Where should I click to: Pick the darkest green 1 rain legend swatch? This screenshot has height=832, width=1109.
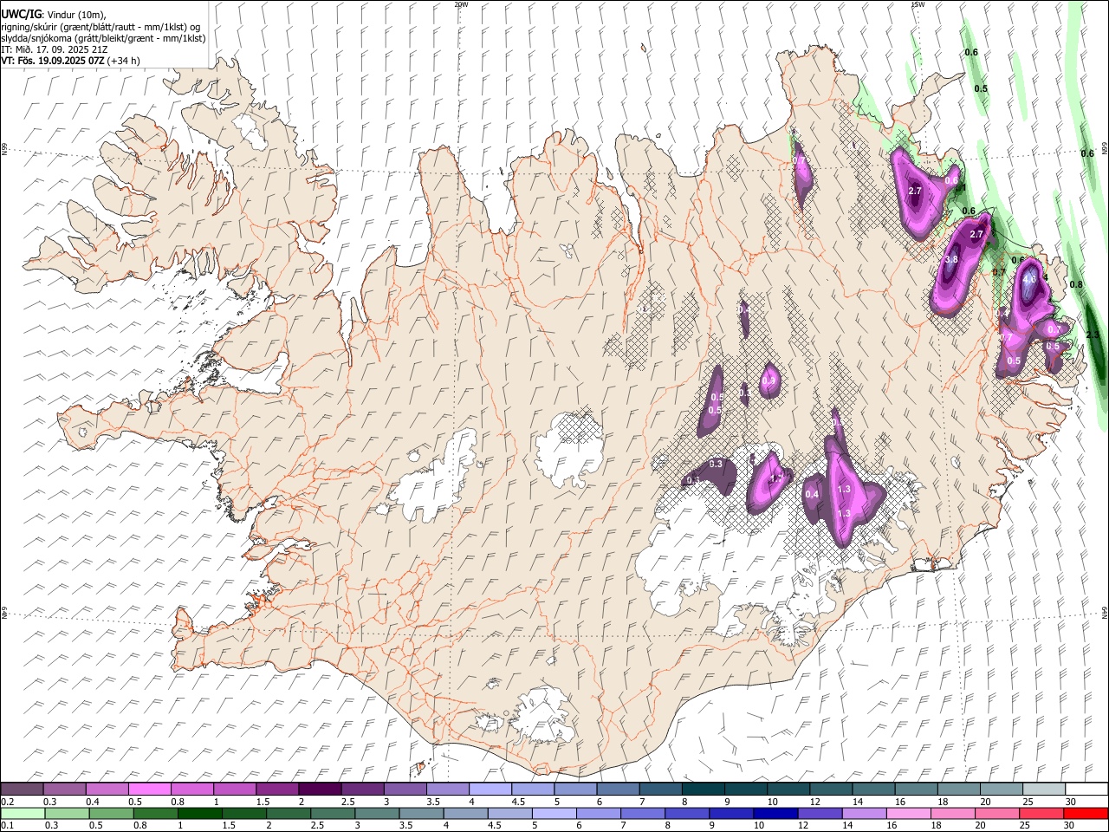(199, 814)
